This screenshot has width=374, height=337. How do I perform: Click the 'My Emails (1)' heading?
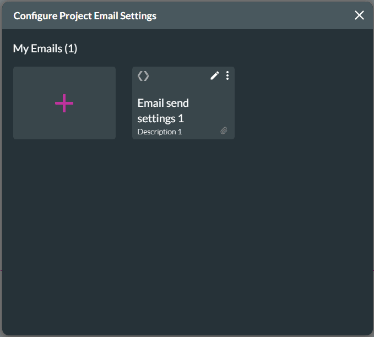[x=45, y=48]
